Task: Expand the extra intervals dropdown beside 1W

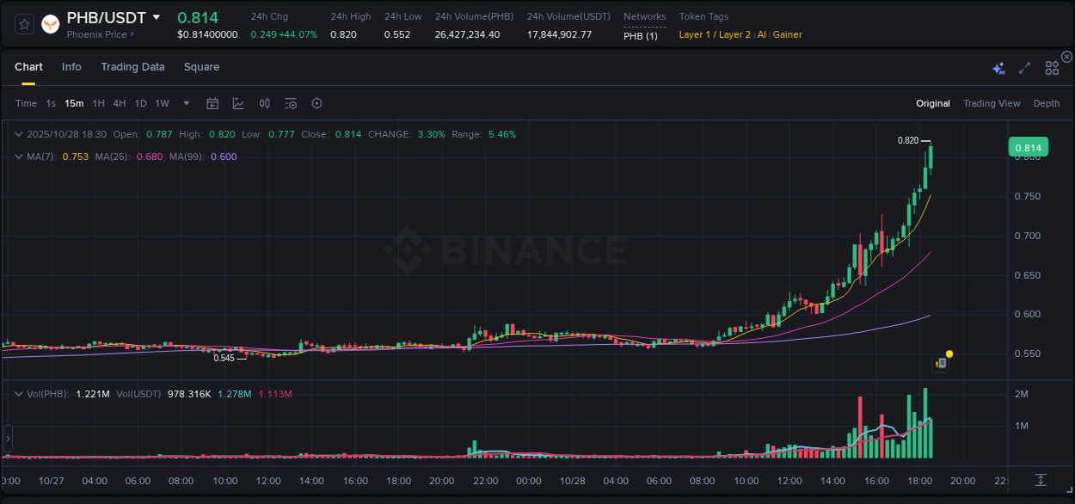Action: tap(185, 103)
